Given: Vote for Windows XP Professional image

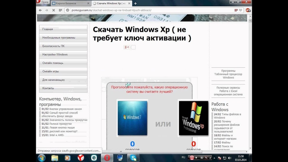Looking at the screenshot, I should pyautogui.click(x=193, y=117).
